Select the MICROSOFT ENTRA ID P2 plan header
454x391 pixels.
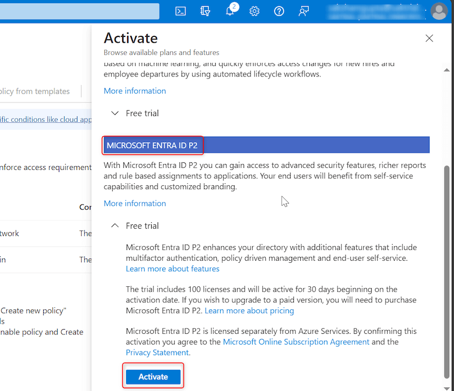point(152,145)
